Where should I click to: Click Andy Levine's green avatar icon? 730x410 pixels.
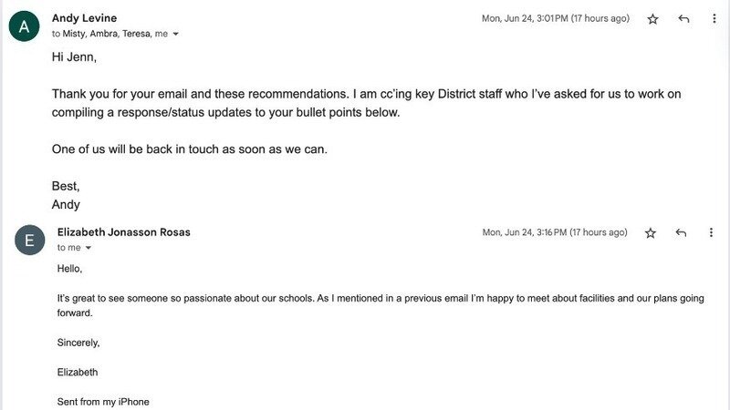(x=24, y=26)
